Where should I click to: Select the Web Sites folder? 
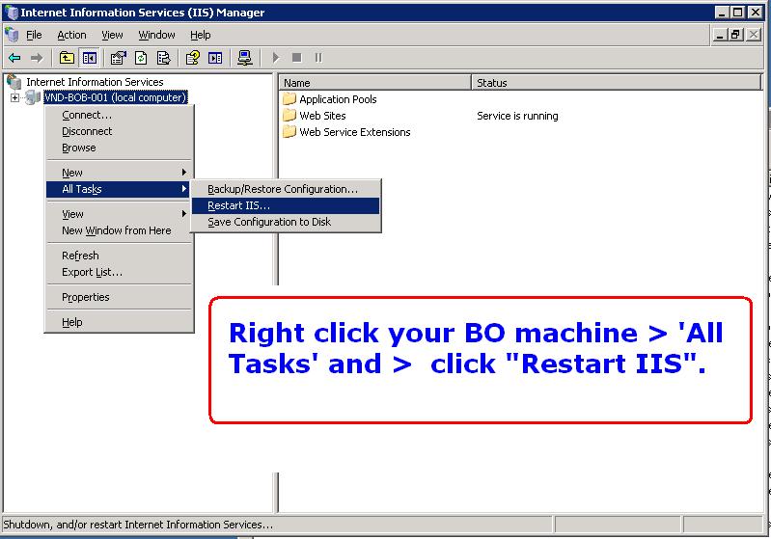(315, 116)
